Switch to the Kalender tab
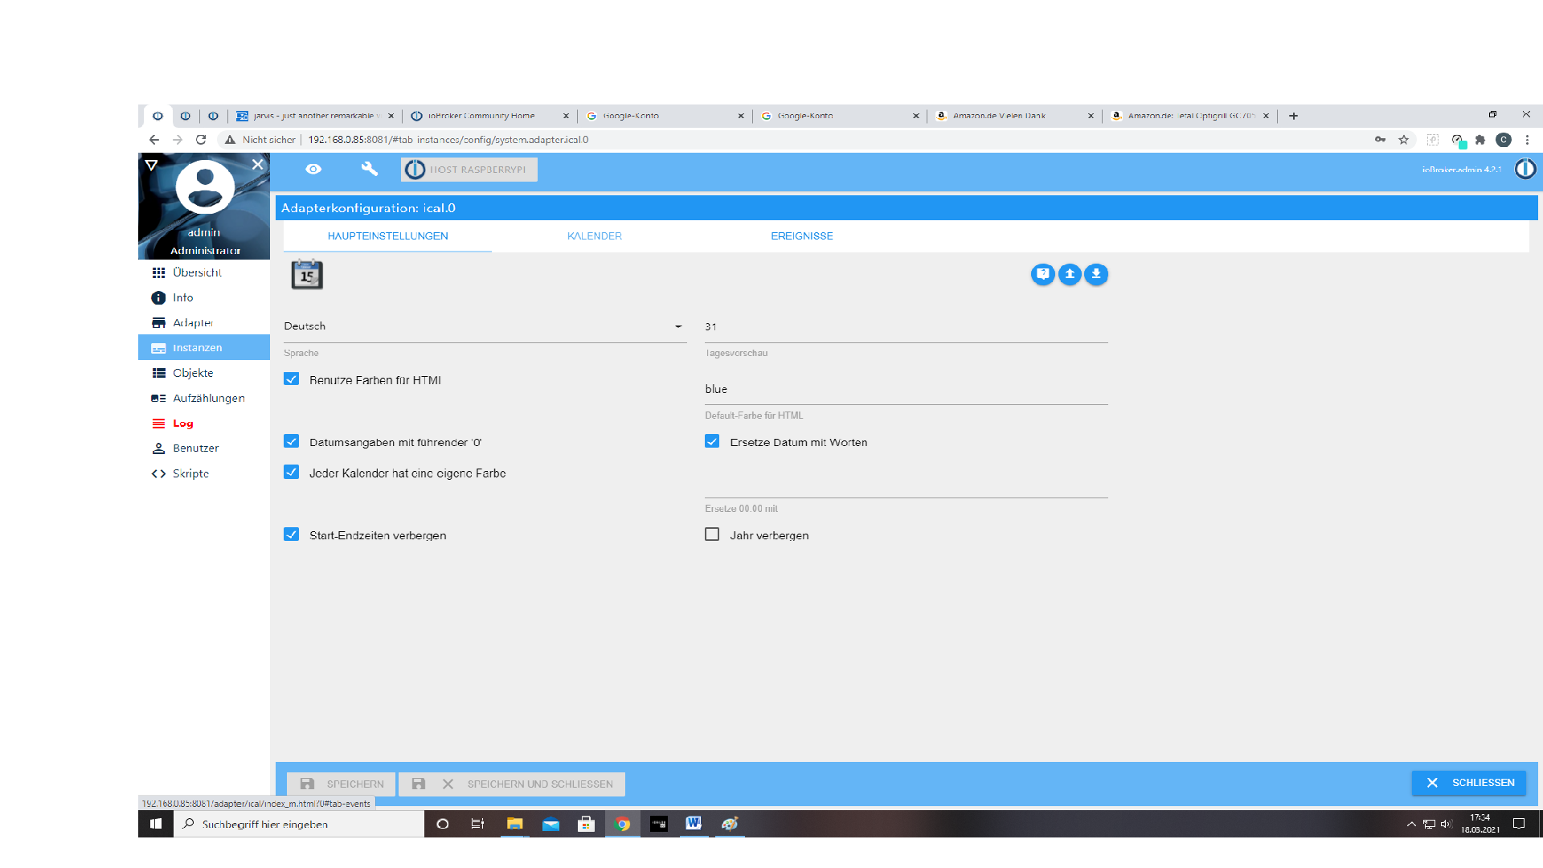The width and height of the screenshot is (1543, 868). (594, 236)
